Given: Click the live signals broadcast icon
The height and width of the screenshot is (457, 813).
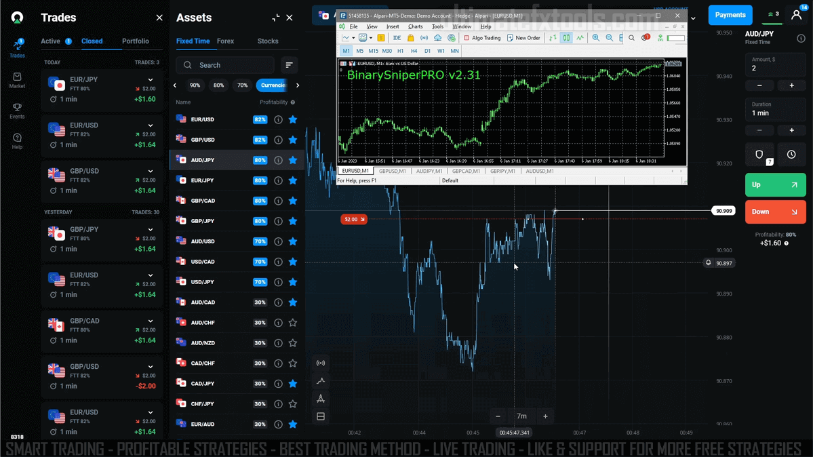Looking at the screenshot, I should (320, 362).
